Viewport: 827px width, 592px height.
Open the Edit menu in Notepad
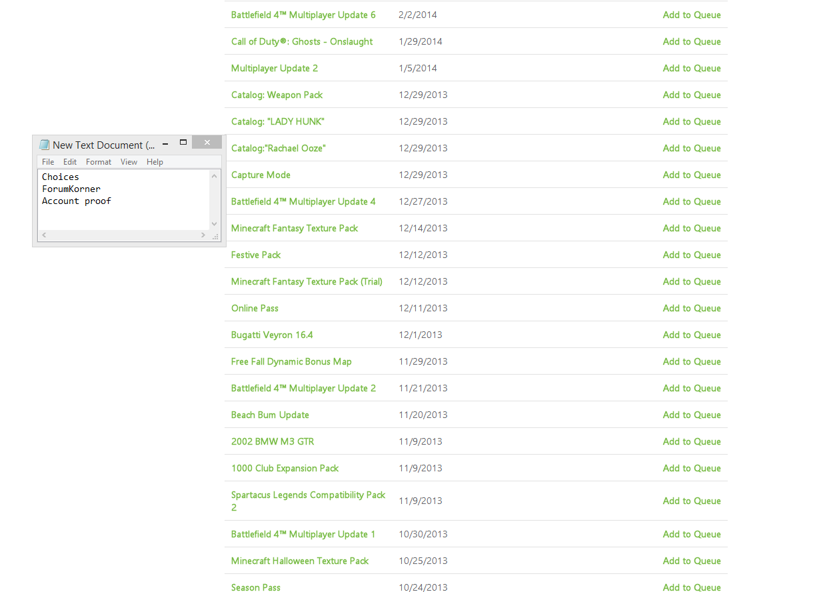click(70, 162)
